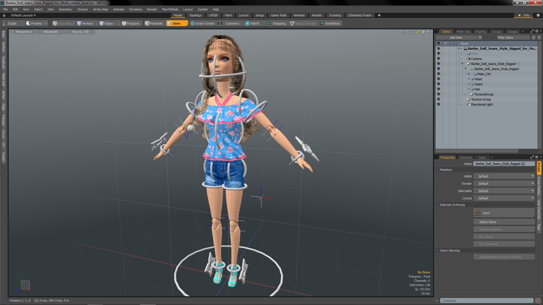This screenshot has height=305, width=543.
Task: Click the group Name field
Action: (x=504, y=164)
